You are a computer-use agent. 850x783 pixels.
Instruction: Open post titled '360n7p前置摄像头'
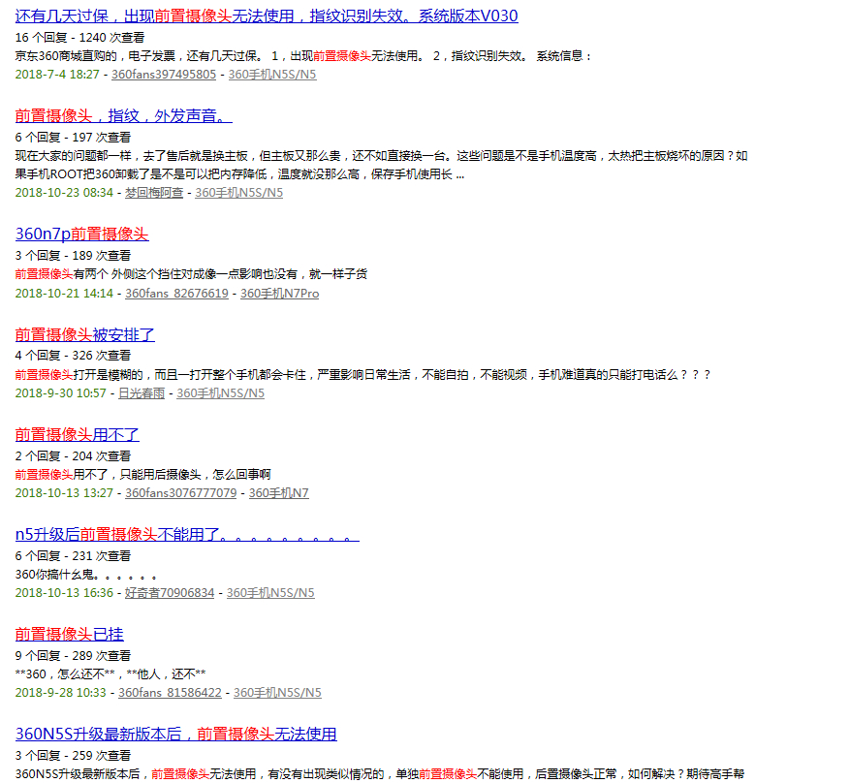click(x=81, y=235)
